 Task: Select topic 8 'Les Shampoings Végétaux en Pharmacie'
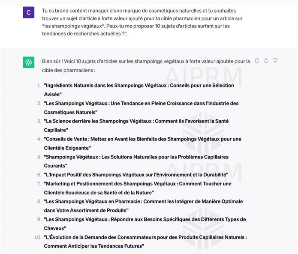coord(143,206)
